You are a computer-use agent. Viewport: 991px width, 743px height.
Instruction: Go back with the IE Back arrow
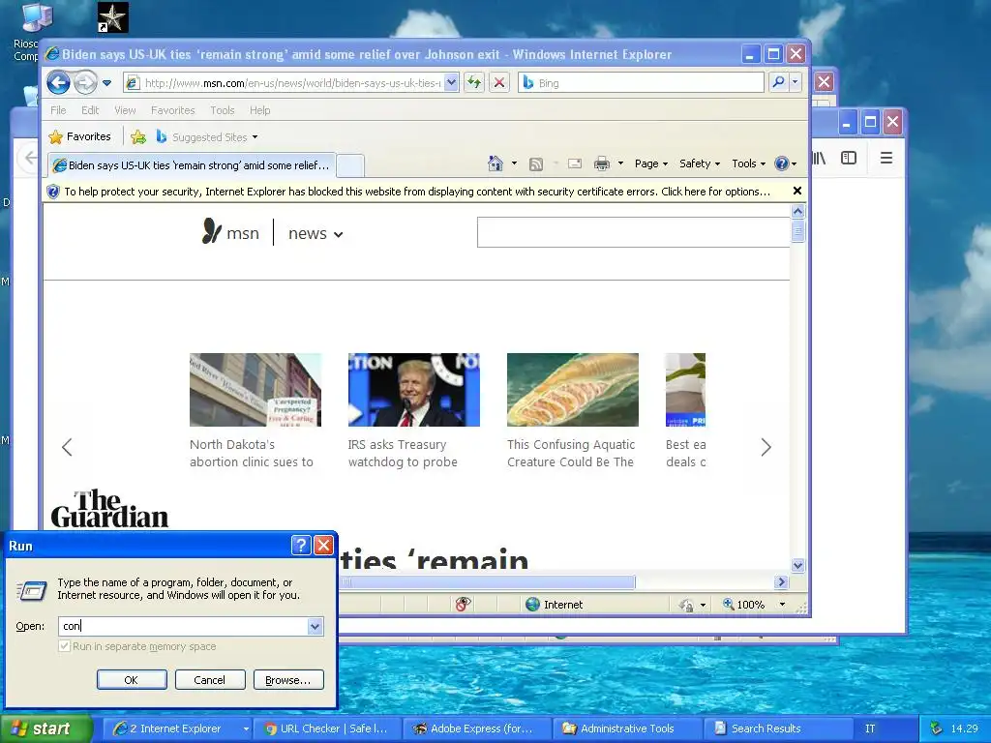[58, 82]
